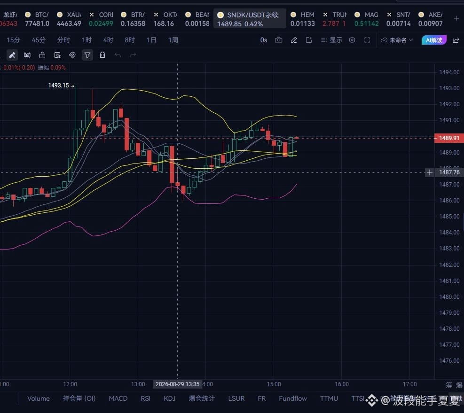
Task: Select the 45分 timeframe
Action: [x=39, y=40]
